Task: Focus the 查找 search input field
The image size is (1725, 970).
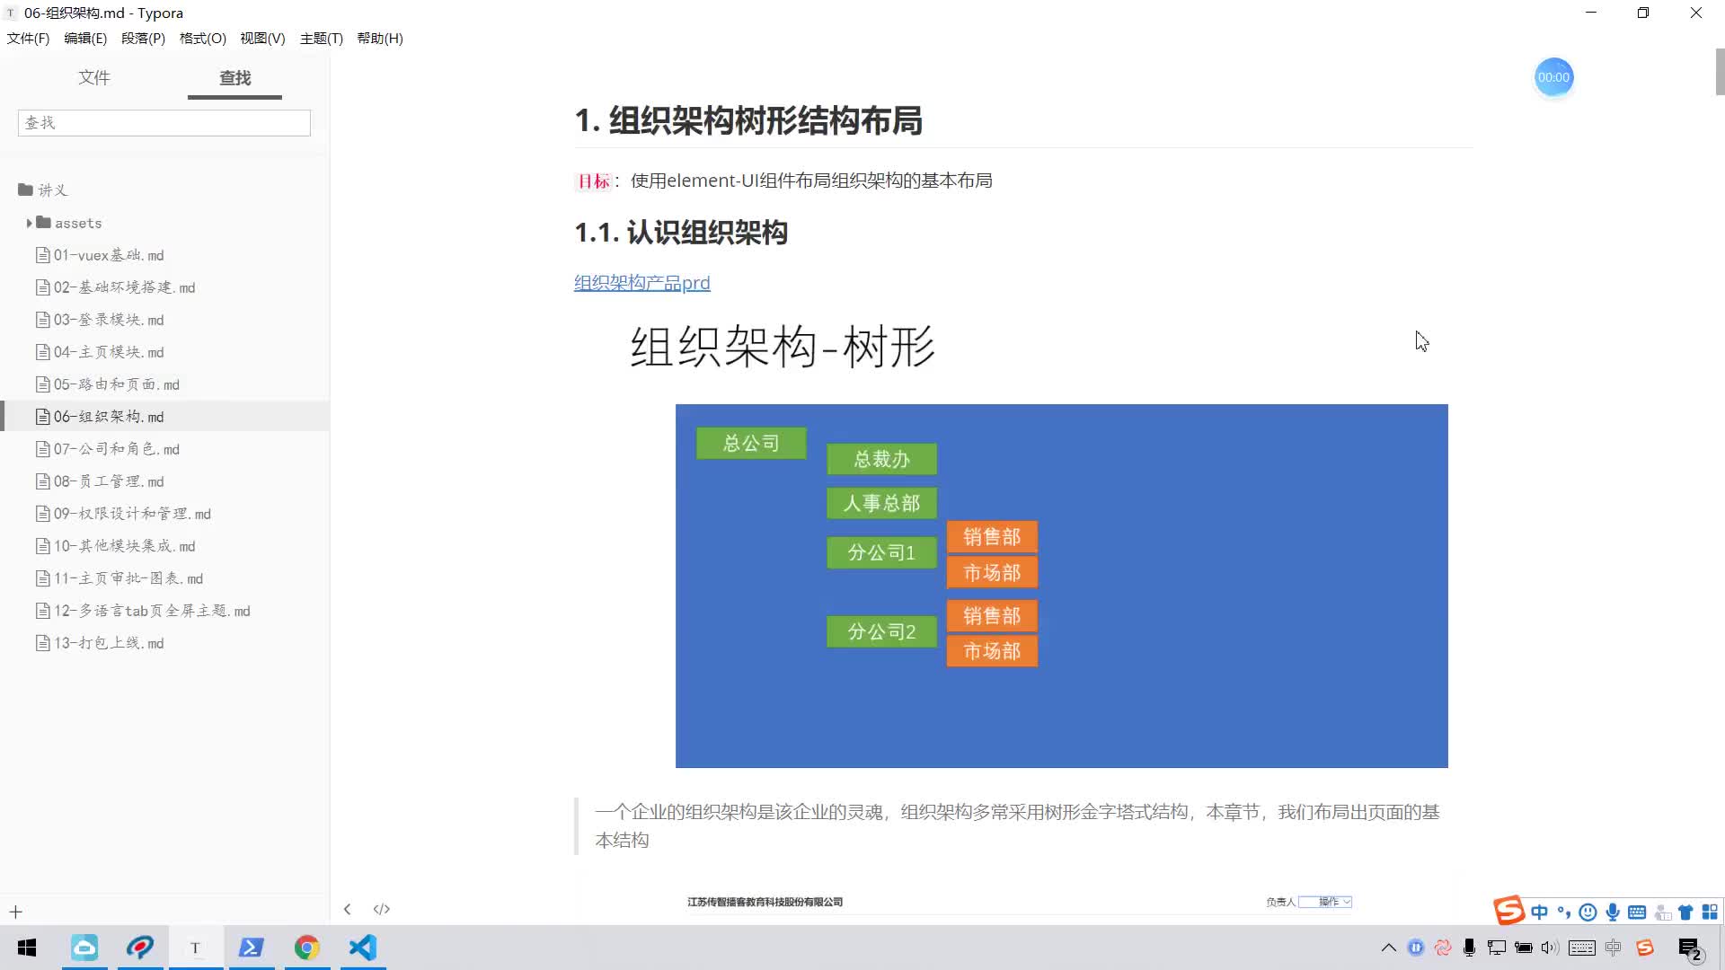Action: click(x=164, y=123)
